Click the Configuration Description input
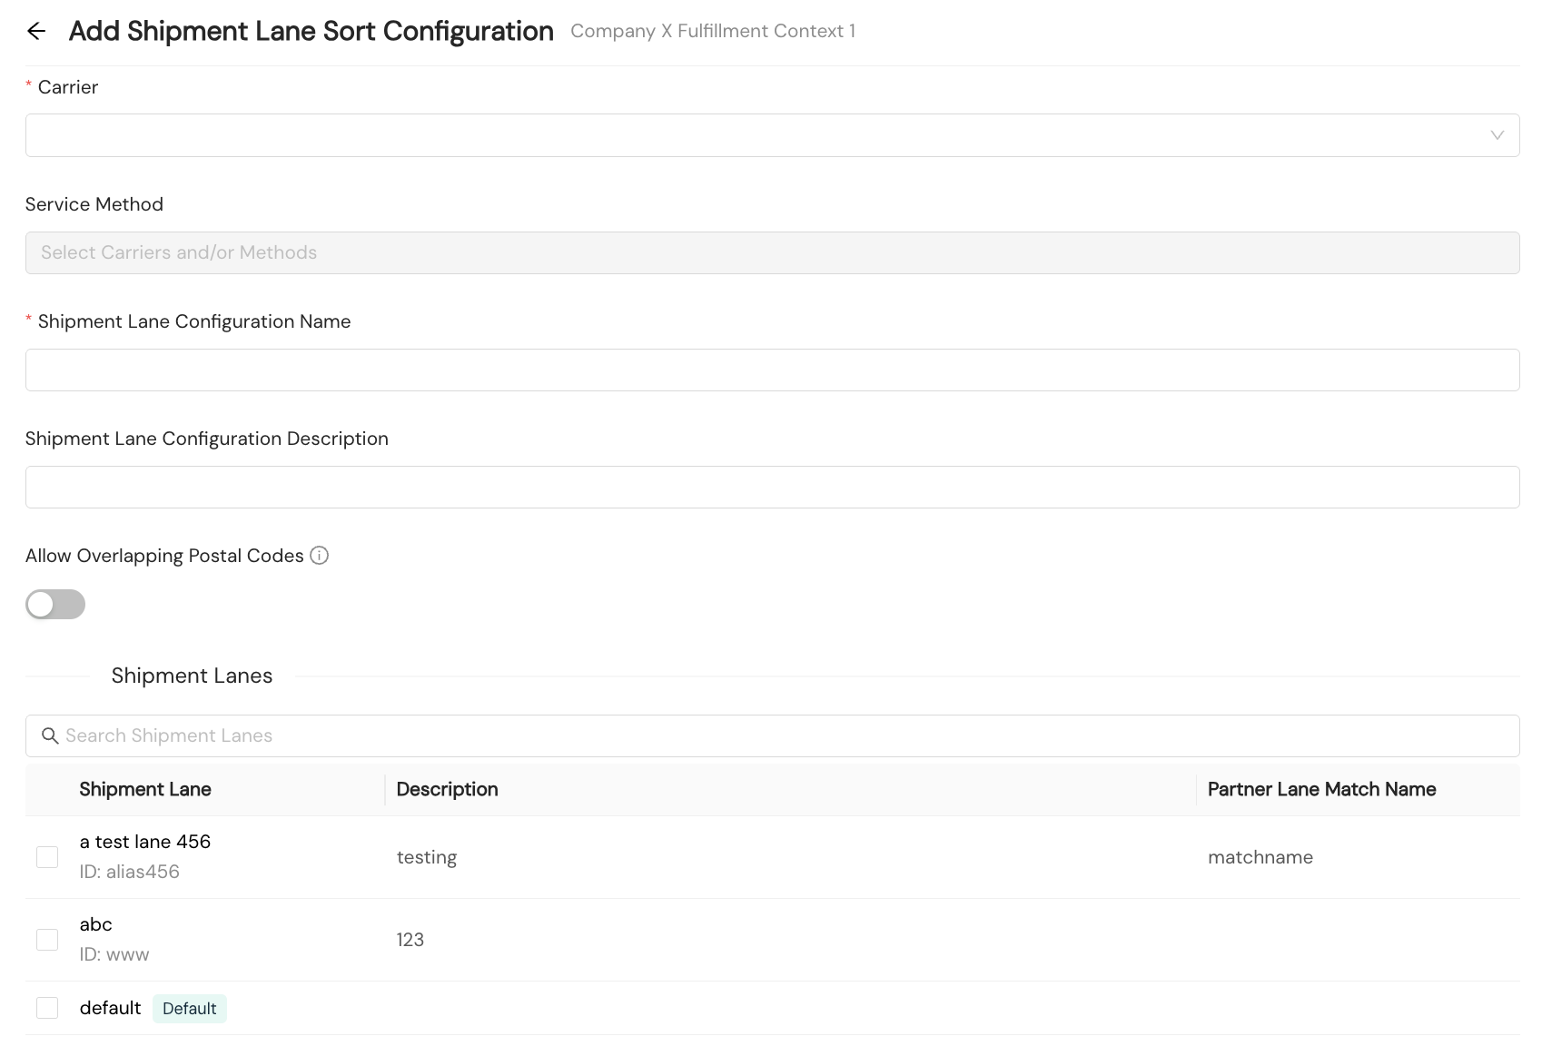This screenshot has height=1046, width=1542. [x=772, y=487]
